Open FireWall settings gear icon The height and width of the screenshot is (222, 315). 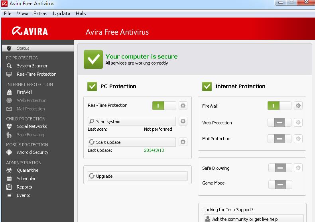(298, 106)
